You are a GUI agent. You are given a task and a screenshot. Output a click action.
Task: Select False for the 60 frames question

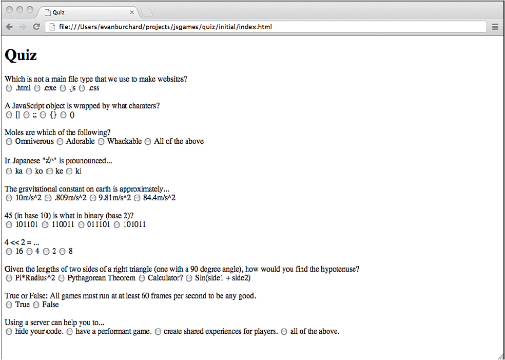tap(36, 305)
